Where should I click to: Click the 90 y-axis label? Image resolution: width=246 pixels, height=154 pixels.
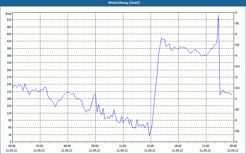tap(10, 120)
